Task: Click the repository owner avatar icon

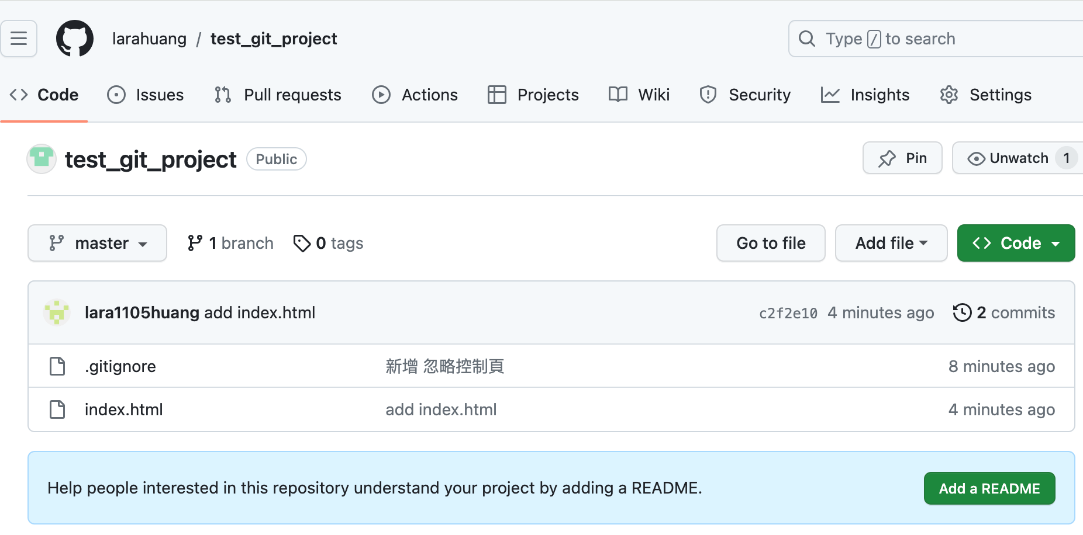Action: tap(42, 159)
